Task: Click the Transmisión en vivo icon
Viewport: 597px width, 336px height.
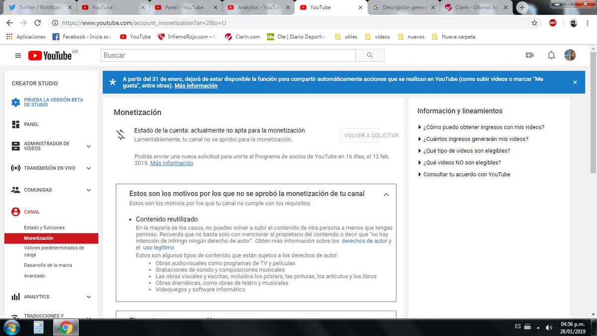Action: tap(15, 168)
